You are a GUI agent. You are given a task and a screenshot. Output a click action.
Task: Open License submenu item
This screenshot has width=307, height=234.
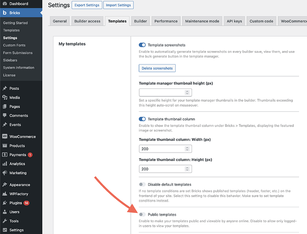[9, 75]
